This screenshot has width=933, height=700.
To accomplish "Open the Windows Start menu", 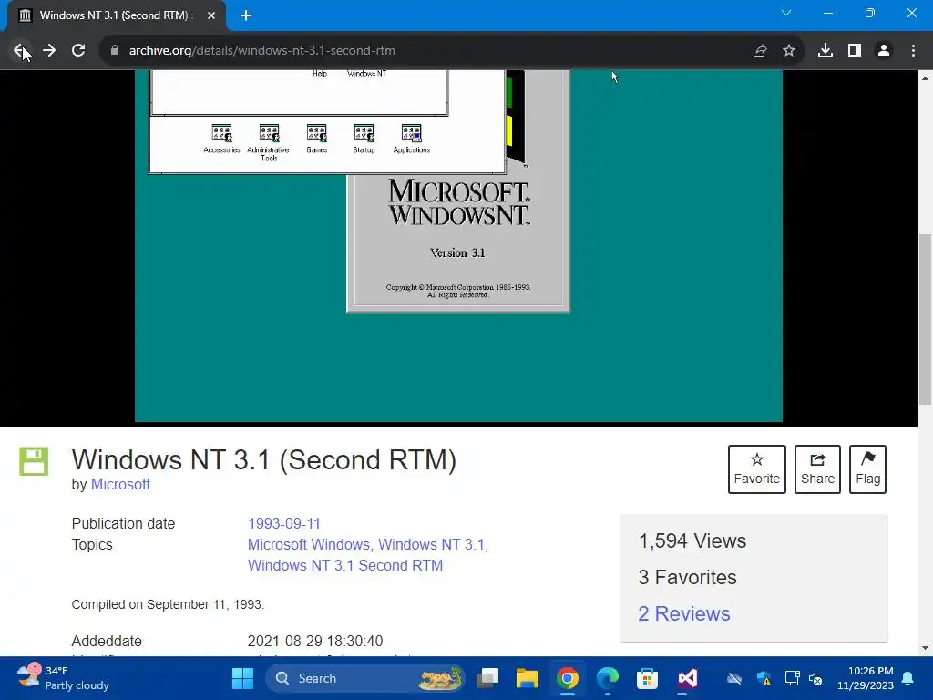I will (242, 678).
